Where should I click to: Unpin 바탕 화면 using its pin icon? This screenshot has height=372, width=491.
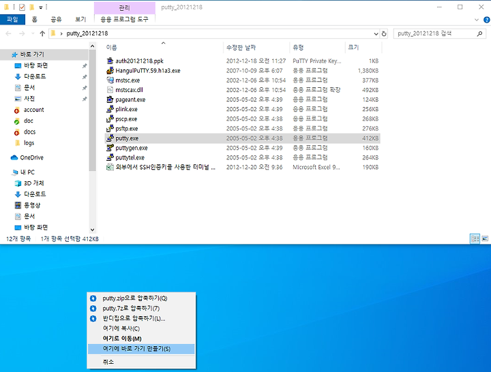tap(85, 65)
